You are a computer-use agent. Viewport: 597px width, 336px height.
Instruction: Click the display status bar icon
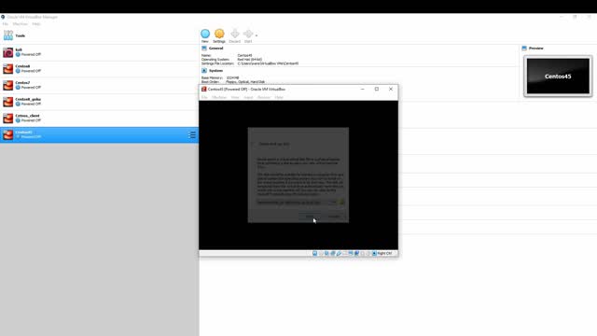click(351, 253)
